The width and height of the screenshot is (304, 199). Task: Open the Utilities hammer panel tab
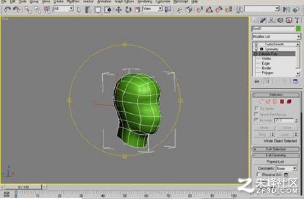pyautogui.click(x=297, y=20)
